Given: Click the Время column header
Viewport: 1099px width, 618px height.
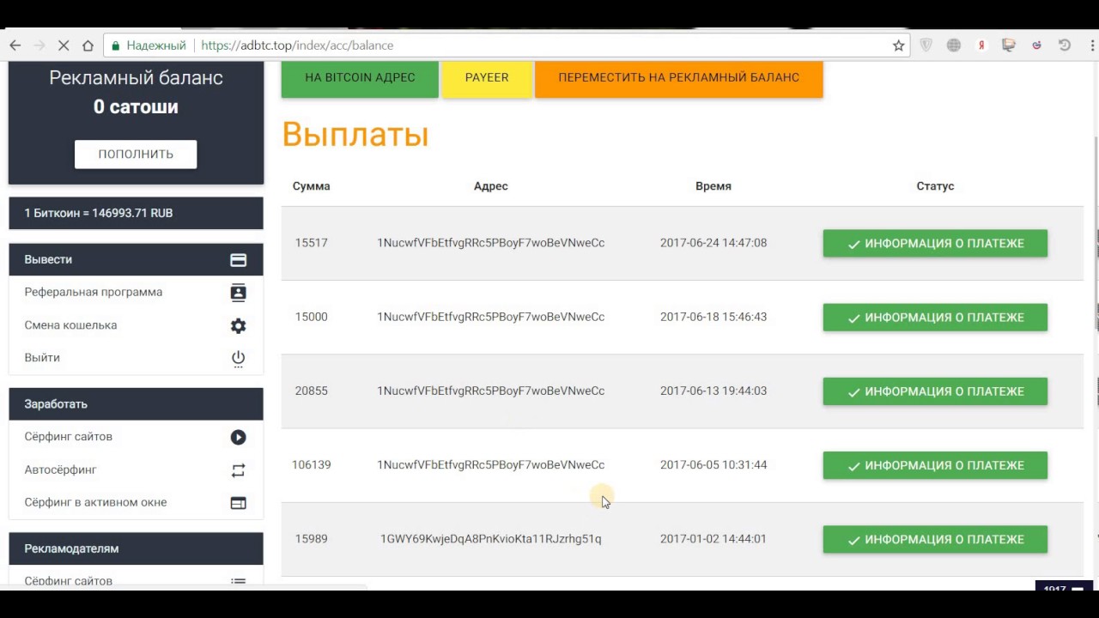Looking at the screenshot, I should [x=713, y=186].
